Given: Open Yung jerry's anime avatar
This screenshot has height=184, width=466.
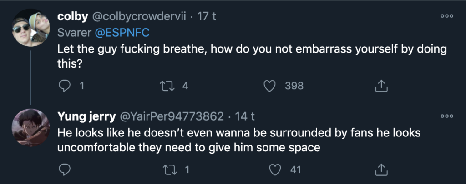Looking at the screenshot, I should tap(30, 128).
